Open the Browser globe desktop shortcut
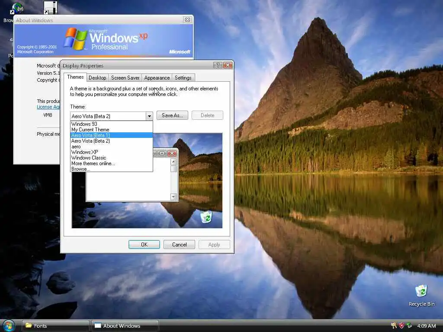The height and width of the screenshot is (332, 443). pyautogui.click(x=17, y=9)
